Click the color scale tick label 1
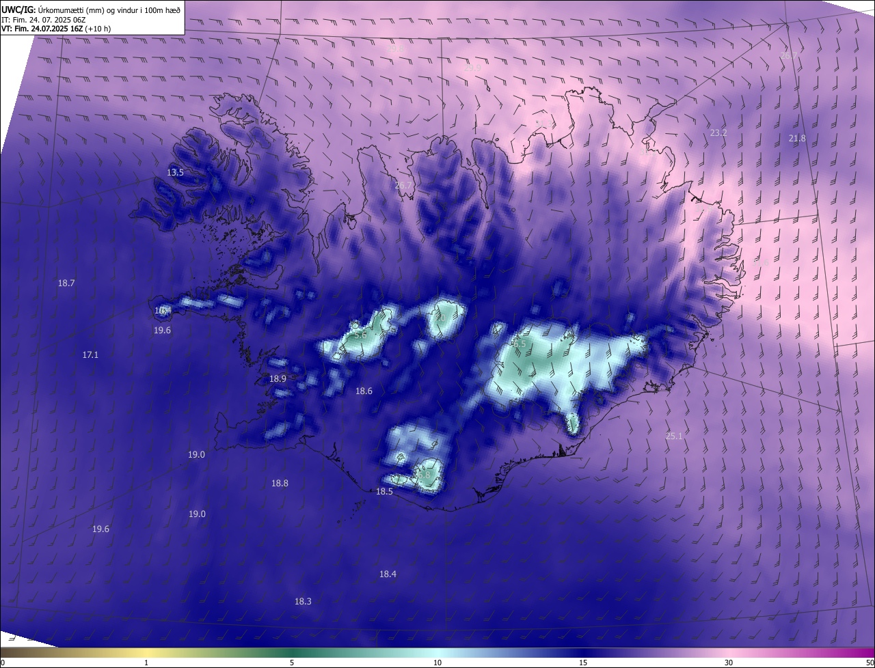875x668 pixels. coord(146,663)
